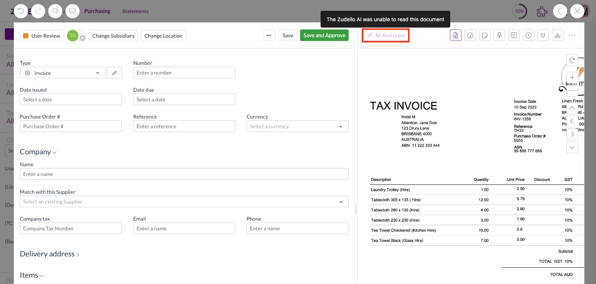Screen dimensions: 596x284
Task: Open more options ellipsis above document preview
Action: (572, 35)
